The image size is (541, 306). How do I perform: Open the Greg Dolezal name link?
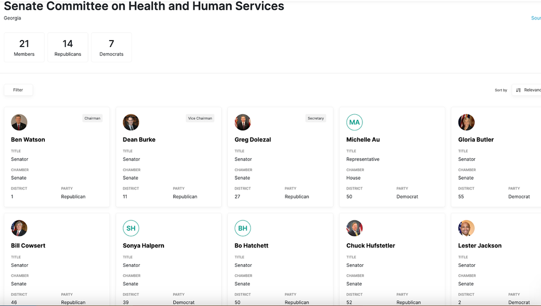(x=253, y=140)
